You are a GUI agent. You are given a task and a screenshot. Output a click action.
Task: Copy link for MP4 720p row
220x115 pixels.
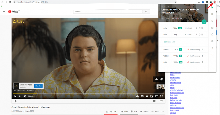pos(199,28)
